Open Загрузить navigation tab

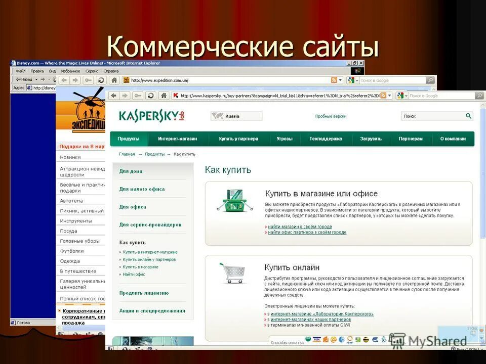[x=371, y=139]
